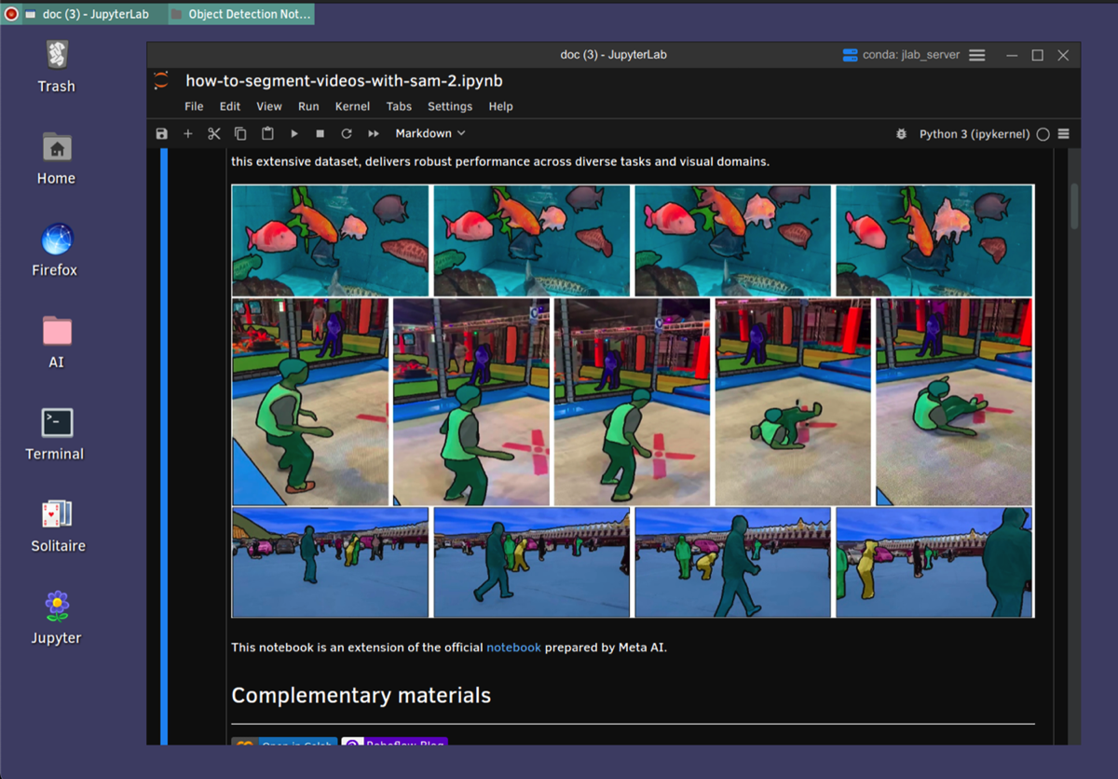Viewport: 1118px width, 779px height.
Task: Open the conda jlab_server hamburger menu
Action: pyautogui.click(x=977, y=55)
